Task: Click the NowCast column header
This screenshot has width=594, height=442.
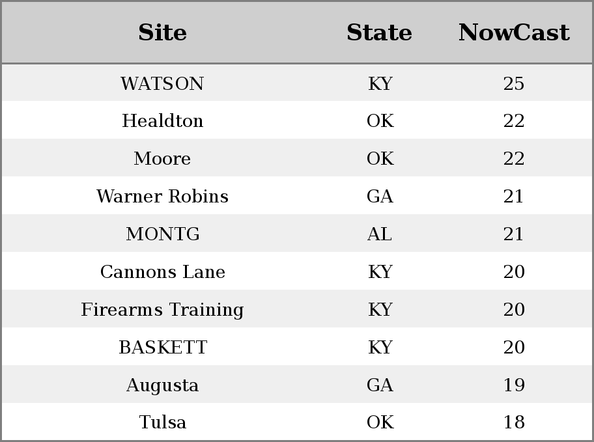Action: 514,33
